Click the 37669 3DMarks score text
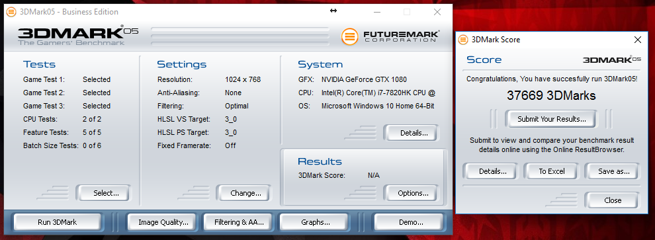Viewport: 655px width, 240px height. coord(551,96)
